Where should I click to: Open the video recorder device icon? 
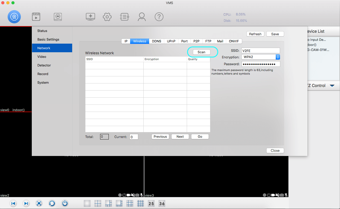tap(58, 17)
